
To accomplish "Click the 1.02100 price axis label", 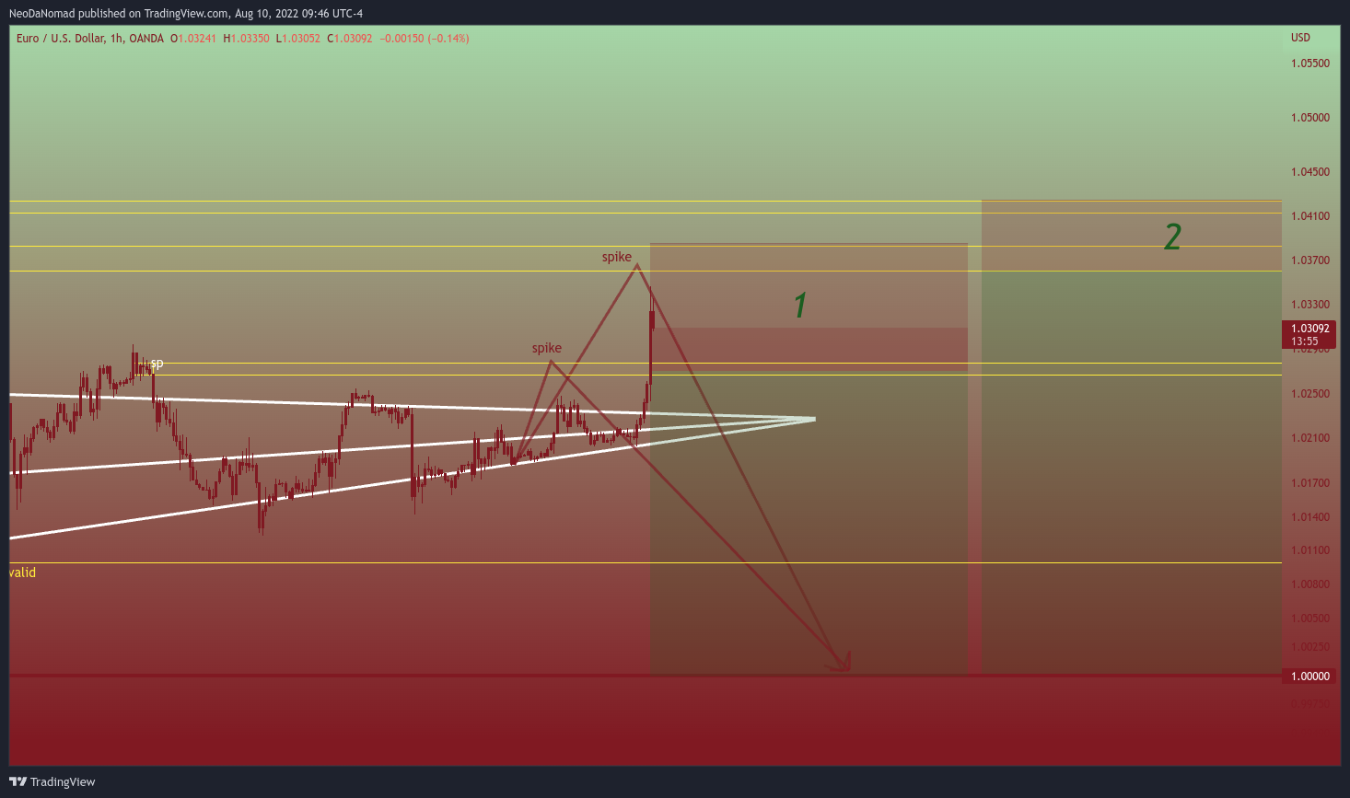I will tap(1310, 438).
